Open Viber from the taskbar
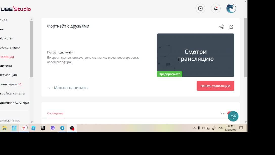 [53, 128]
